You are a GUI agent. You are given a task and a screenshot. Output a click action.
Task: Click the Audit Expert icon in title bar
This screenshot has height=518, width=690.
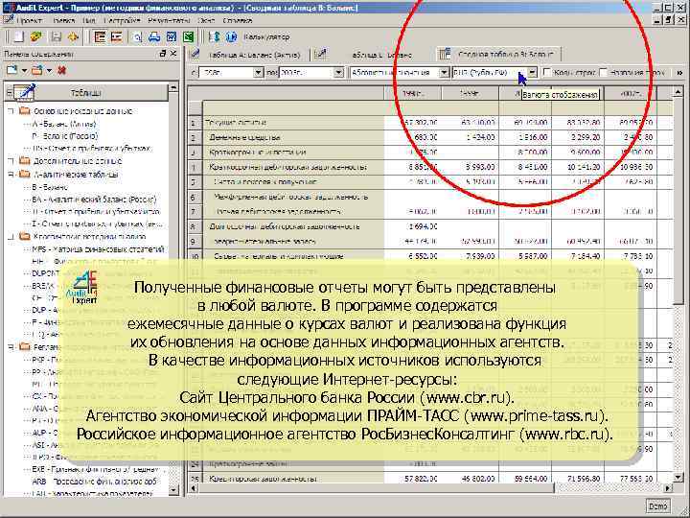click(7, 8)
